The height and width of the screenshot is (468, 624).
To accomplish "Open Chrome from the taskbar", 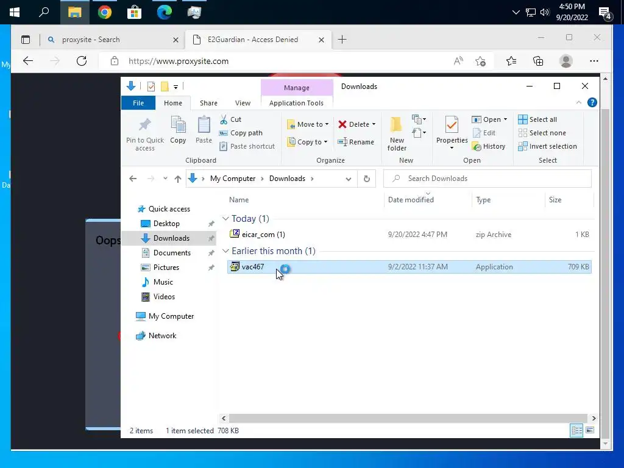I will pyautogui.click(x=105, y=12).
